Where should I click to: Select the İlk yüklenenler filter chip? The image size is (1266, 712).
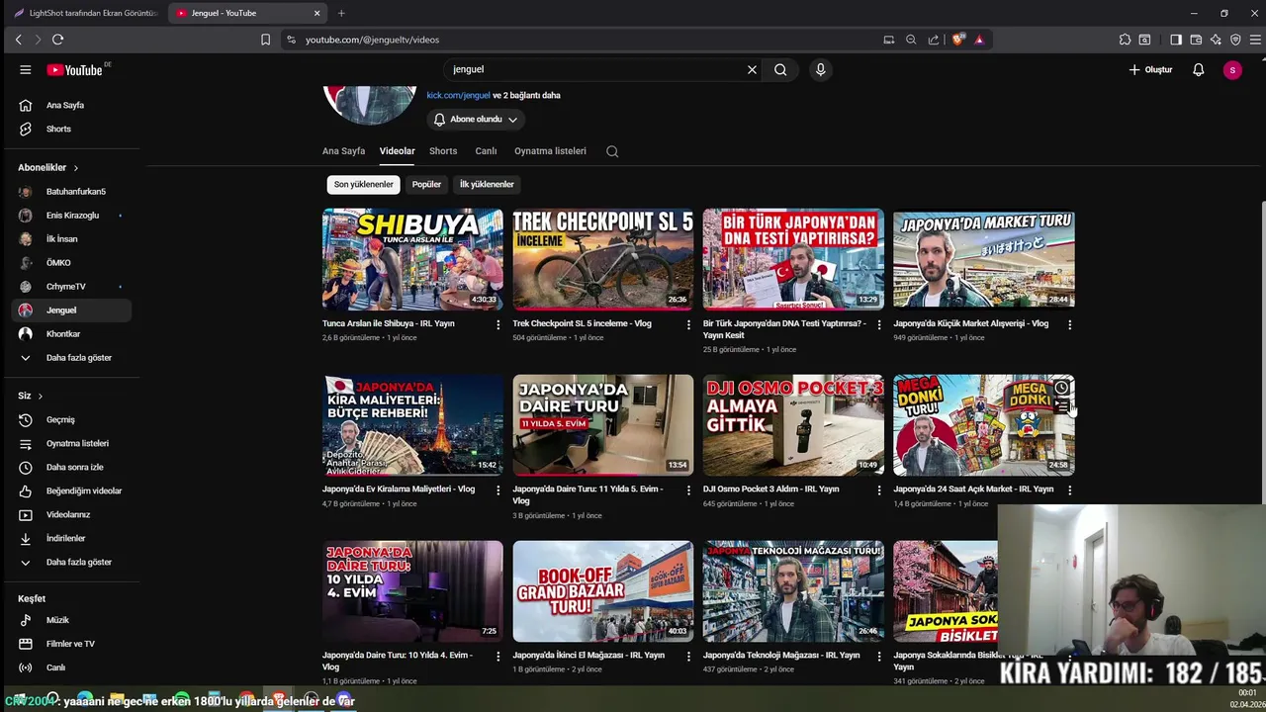click(x=487, y=184)
